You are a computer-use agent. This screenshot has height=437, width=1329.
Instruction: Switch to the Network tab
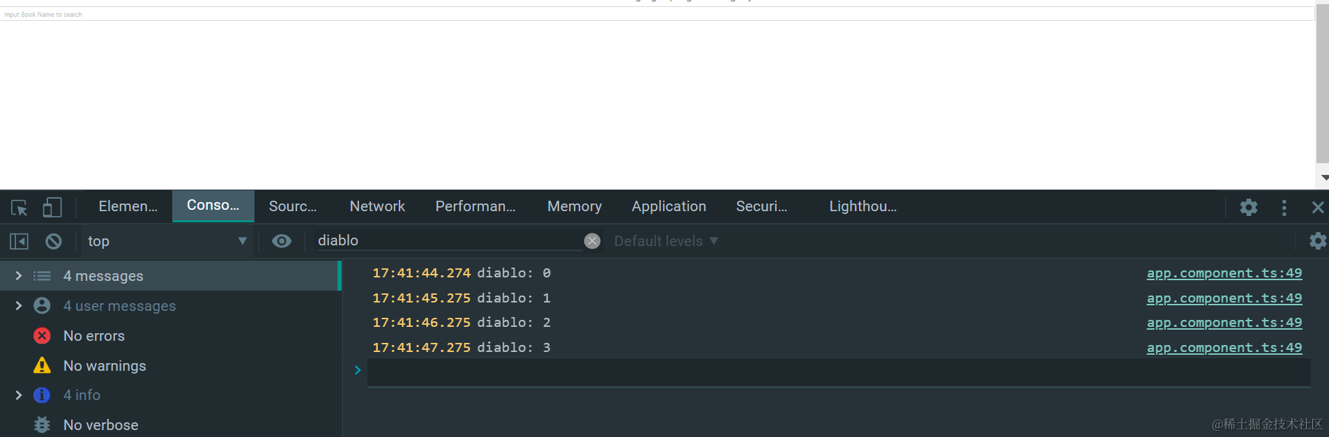click(x=377, y=206)
